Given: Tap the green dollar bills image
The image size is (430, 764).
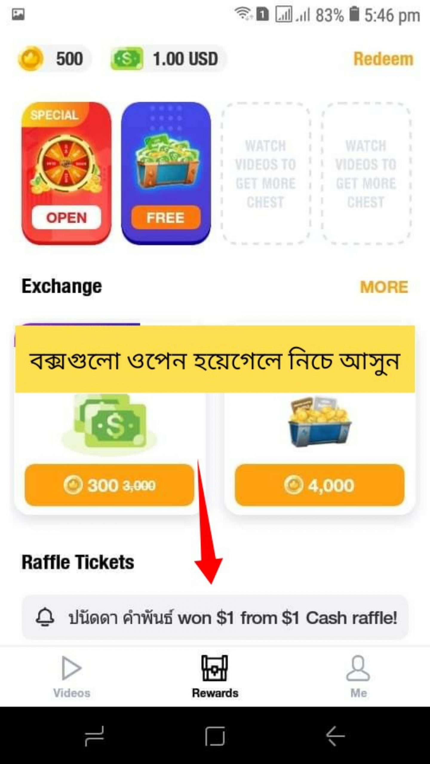Looking at the screenshot, I should 109,423.
